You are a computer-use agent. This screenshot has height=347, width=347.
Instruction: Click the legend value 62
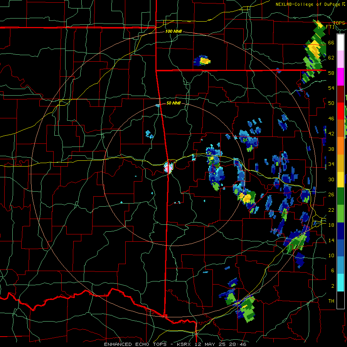pyautogui.click(x=331, y=58)
